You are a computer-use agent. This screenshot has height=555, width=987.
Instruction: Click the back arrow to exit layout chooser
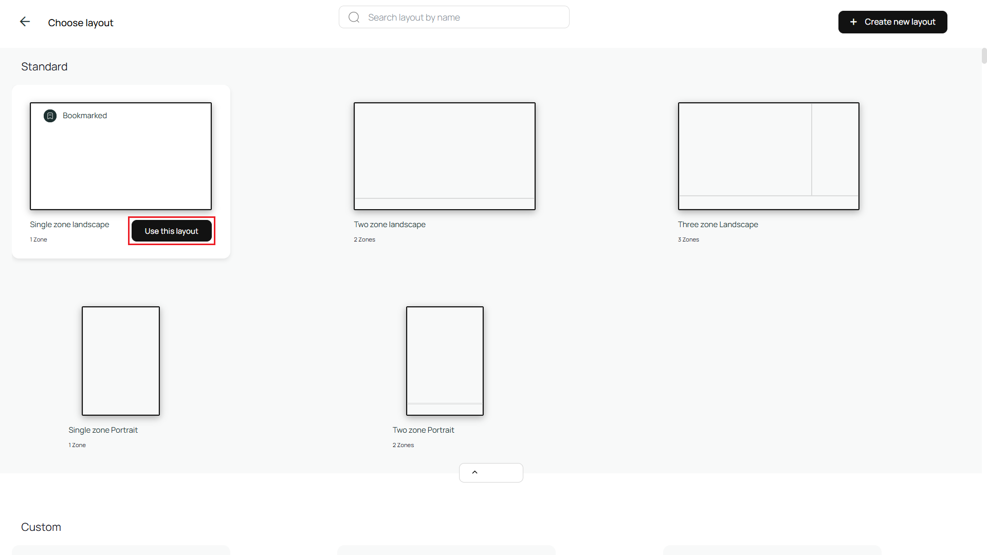tap(25, 22)
